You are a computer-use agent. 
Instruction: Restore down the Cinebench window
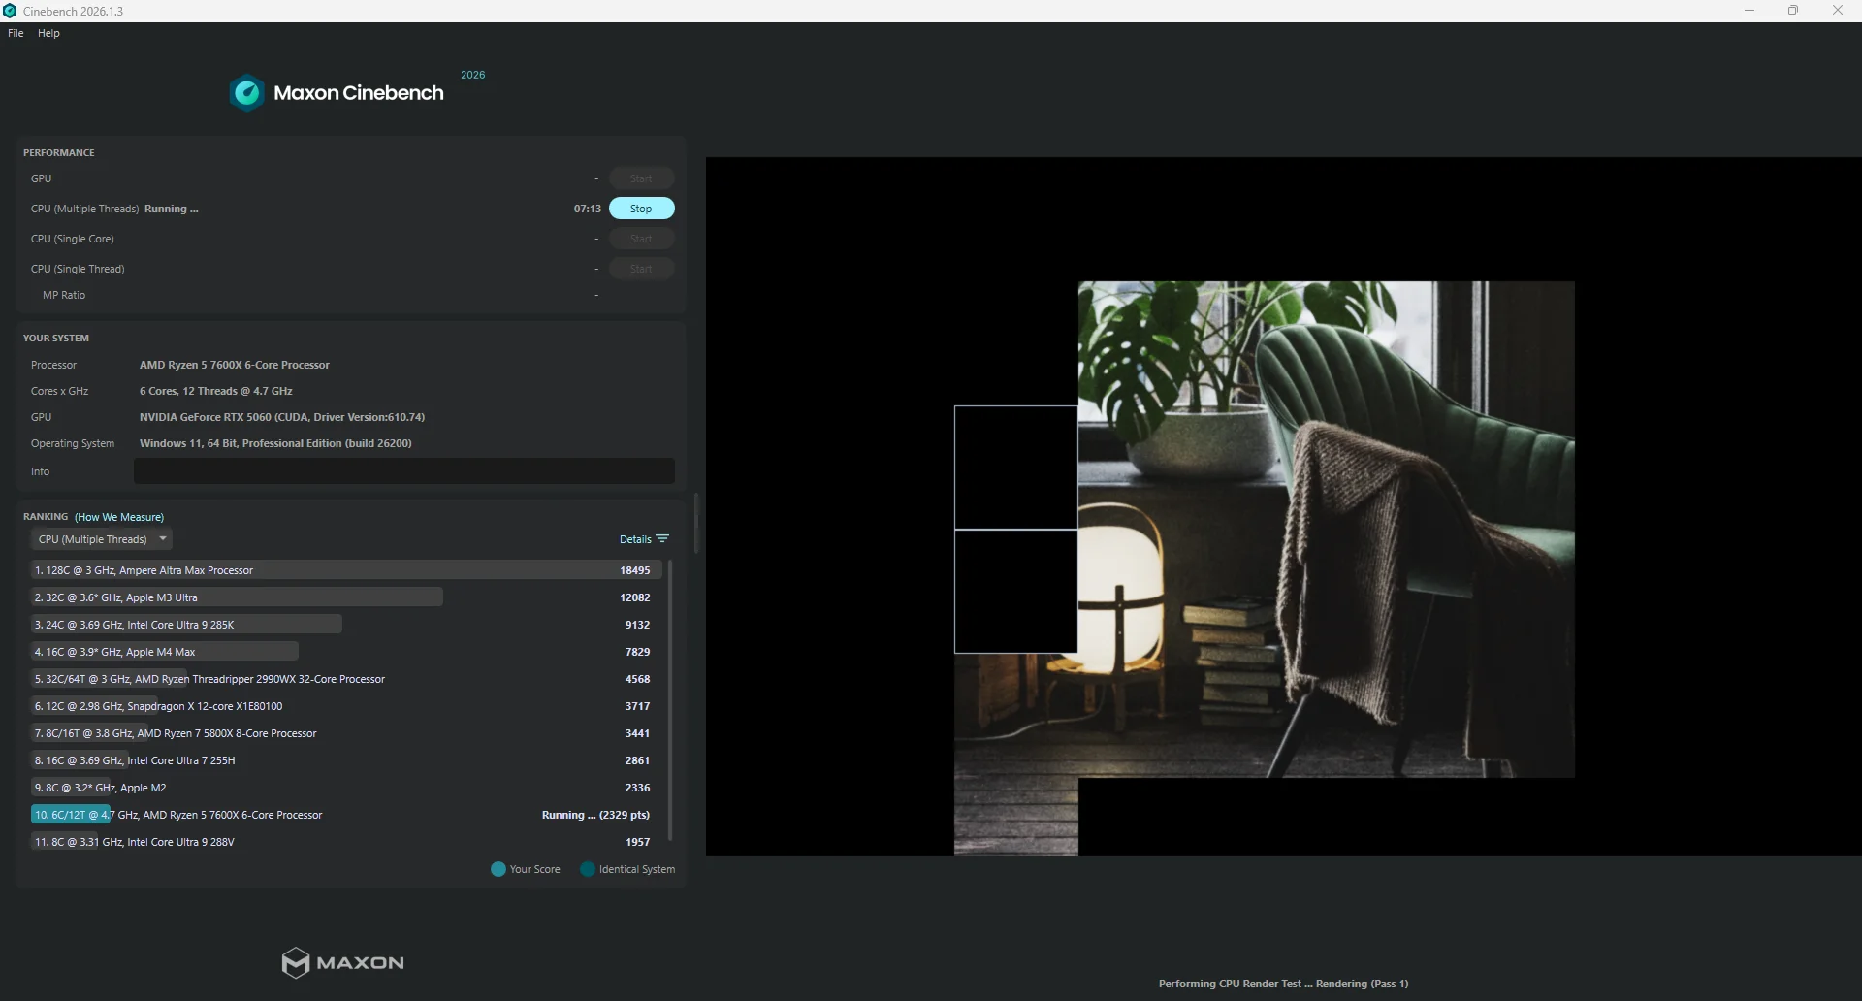[x=1793, y=11]
